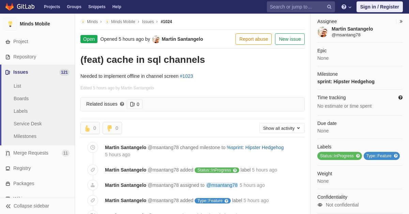Click the sidebar milestone sprint: Hipster Hedgehog

(346, 82)
